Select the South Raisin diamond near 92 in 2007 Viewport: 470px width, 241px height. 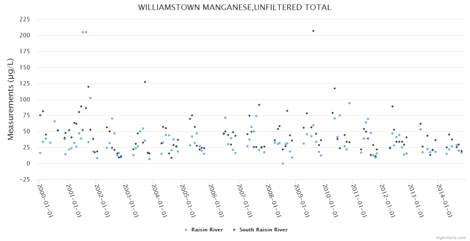pos(259,105)
